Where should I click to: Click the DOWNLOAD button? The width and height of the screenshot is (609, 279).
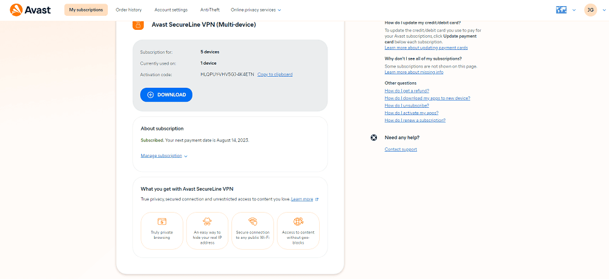166,95
